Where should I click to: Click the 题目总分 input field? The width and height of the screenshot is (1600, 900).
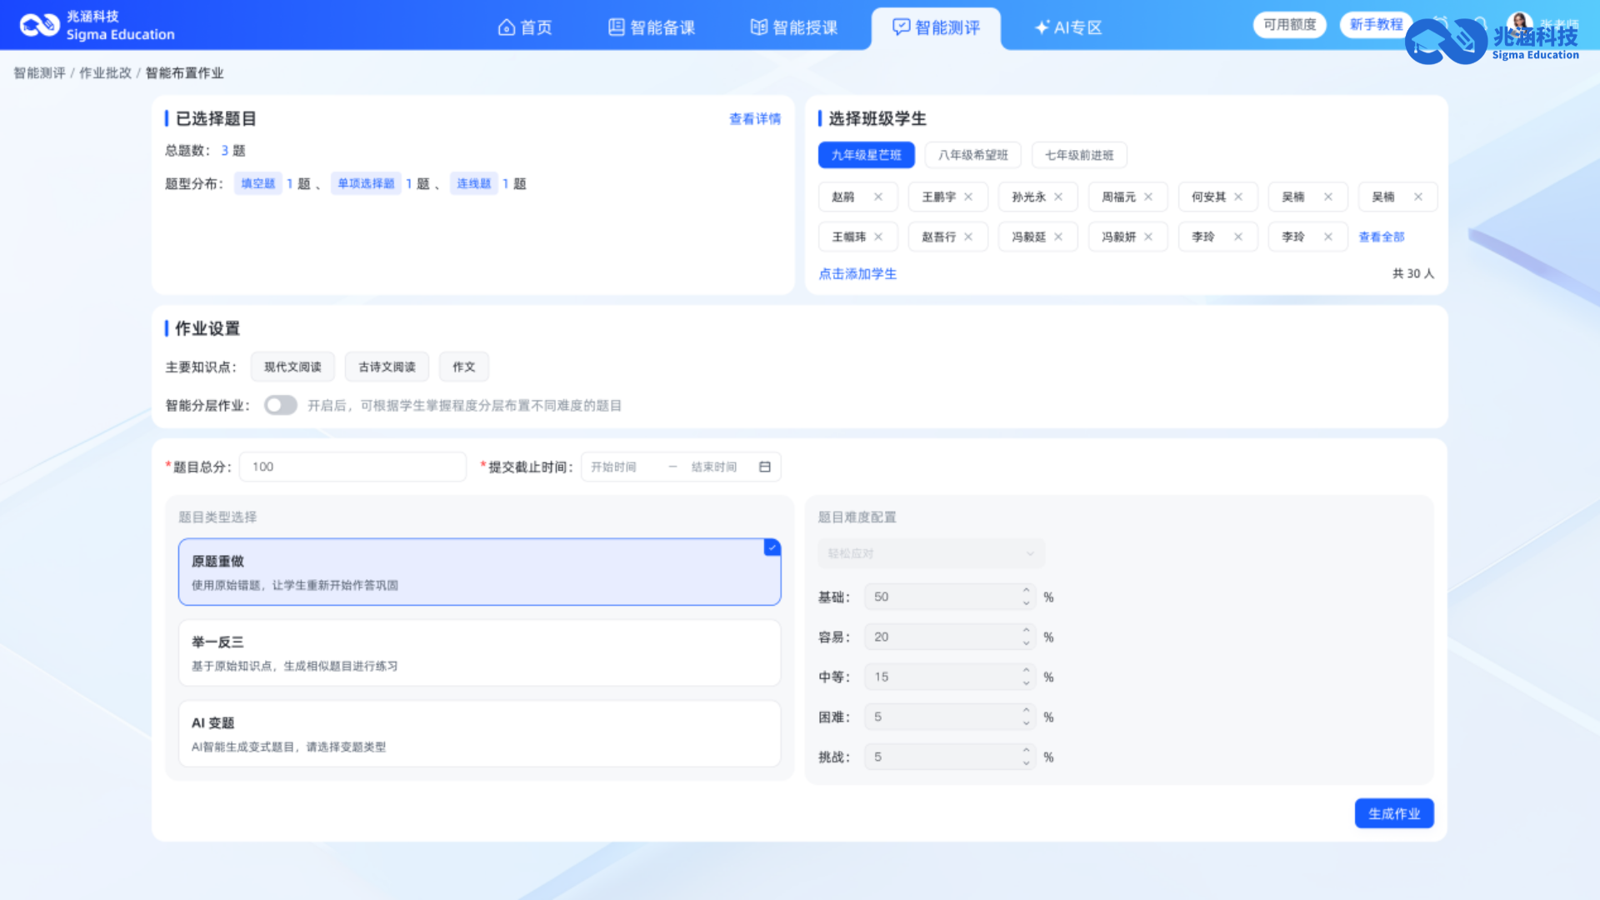click(352, 467)
